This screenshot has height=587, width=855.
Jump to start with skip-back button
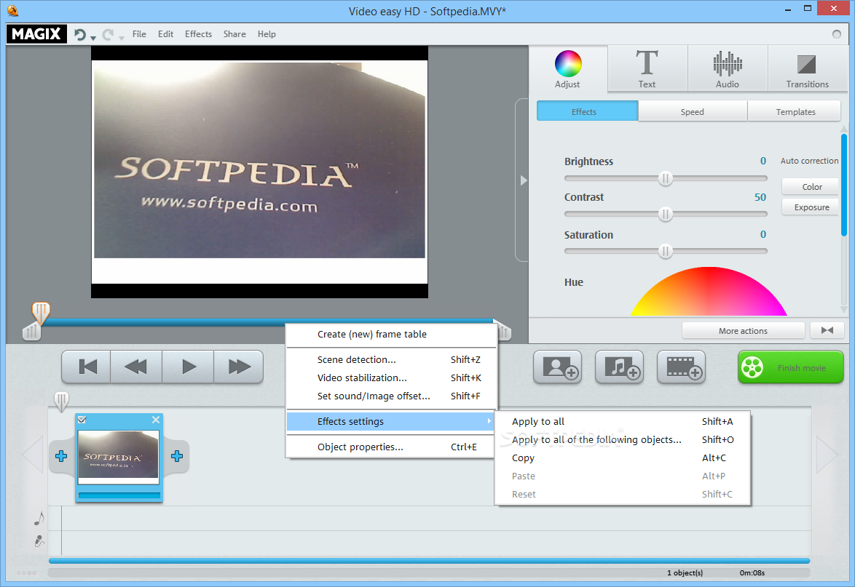pos(87,367)
